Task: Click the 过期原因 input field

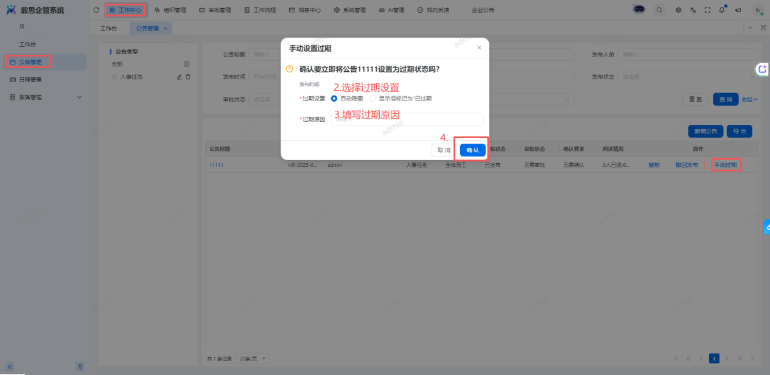Action: tap(407, 119)
